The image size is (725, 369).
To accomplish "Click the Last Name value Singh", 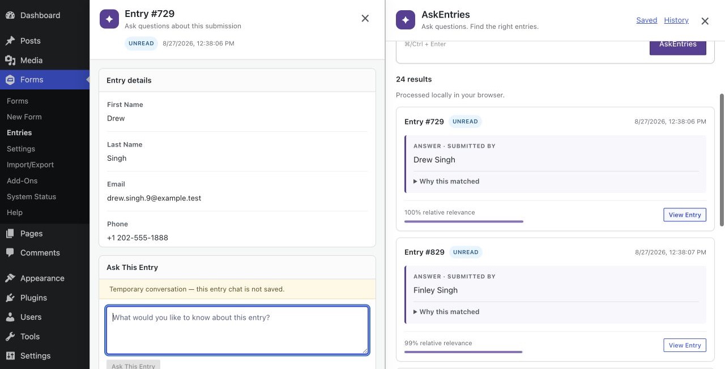I will [x=117, y=158].
